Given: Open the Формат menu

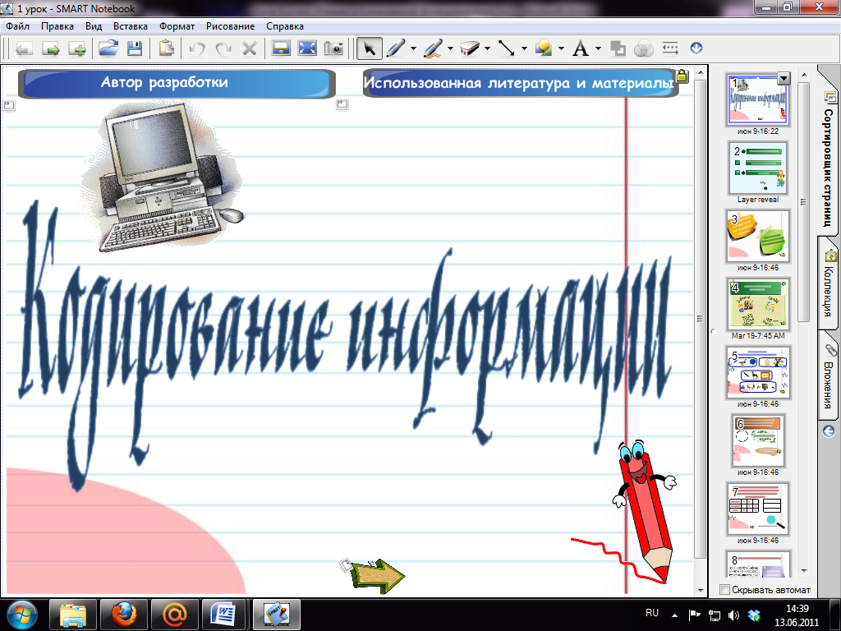Looking at the screenshot, I should (177, 25).
